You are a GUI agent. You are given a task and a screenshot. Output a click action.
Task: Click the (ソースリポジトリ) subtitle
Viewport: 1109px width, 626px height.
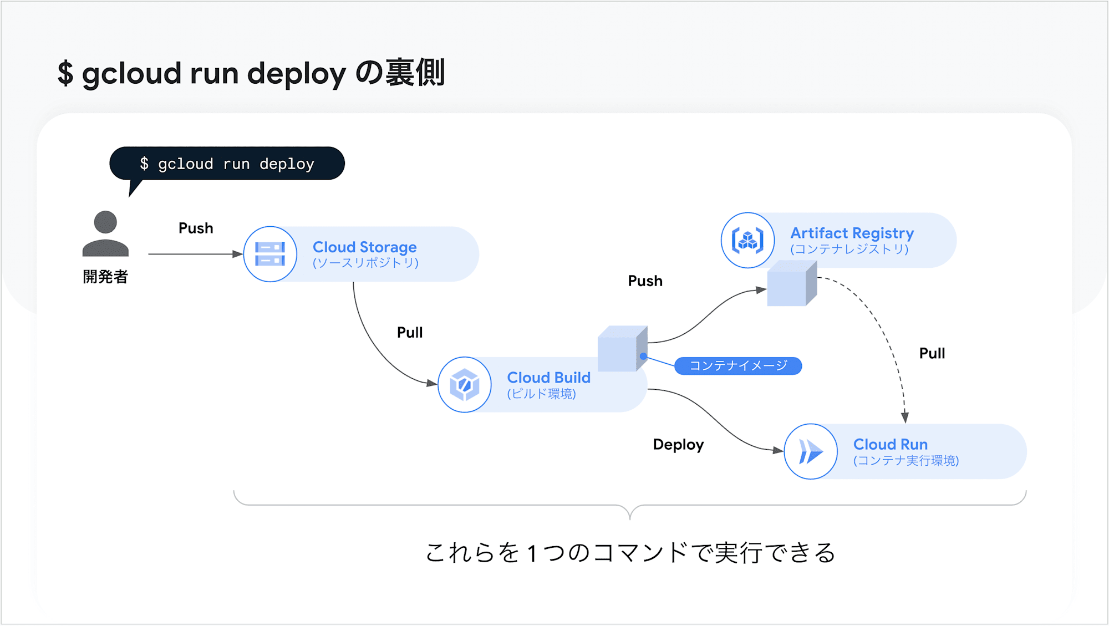tap(365, 263)
